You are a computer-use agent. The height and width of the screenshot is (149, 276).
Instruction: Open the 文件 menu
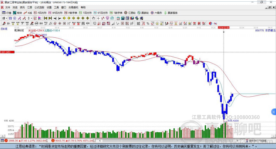point(8,7)
